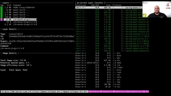Click the spring-boot-starter-2. file entry
This screenshot has height=96, width=171.
click(137, 19)
